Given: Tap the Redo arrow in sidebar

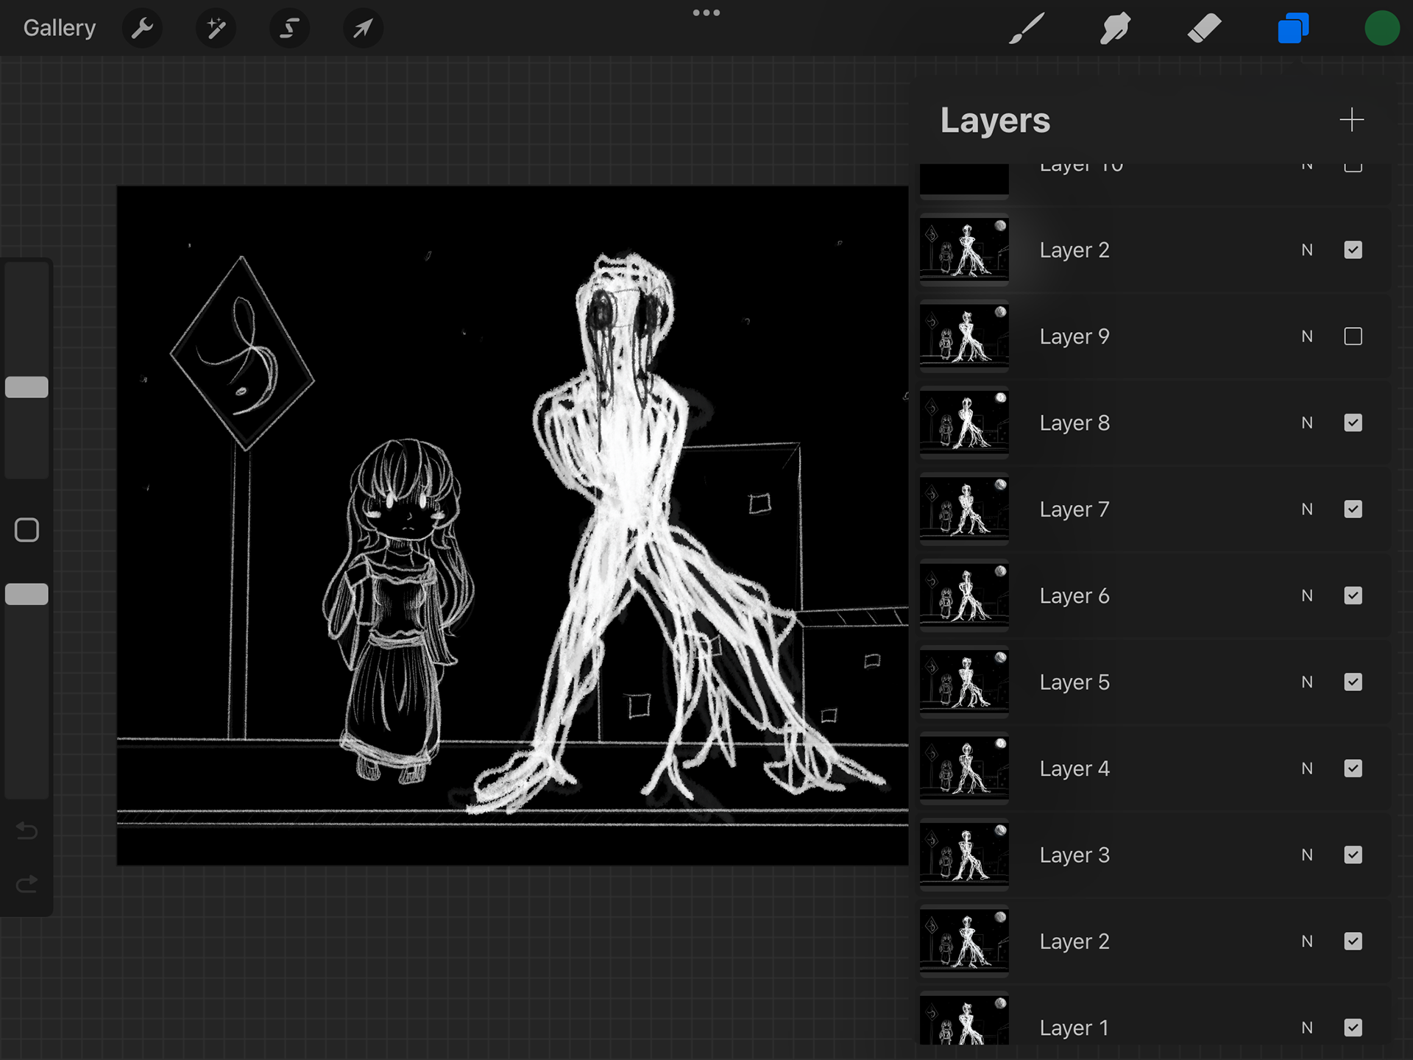Looking at the screenshot, I should click(x=27, y=883).
